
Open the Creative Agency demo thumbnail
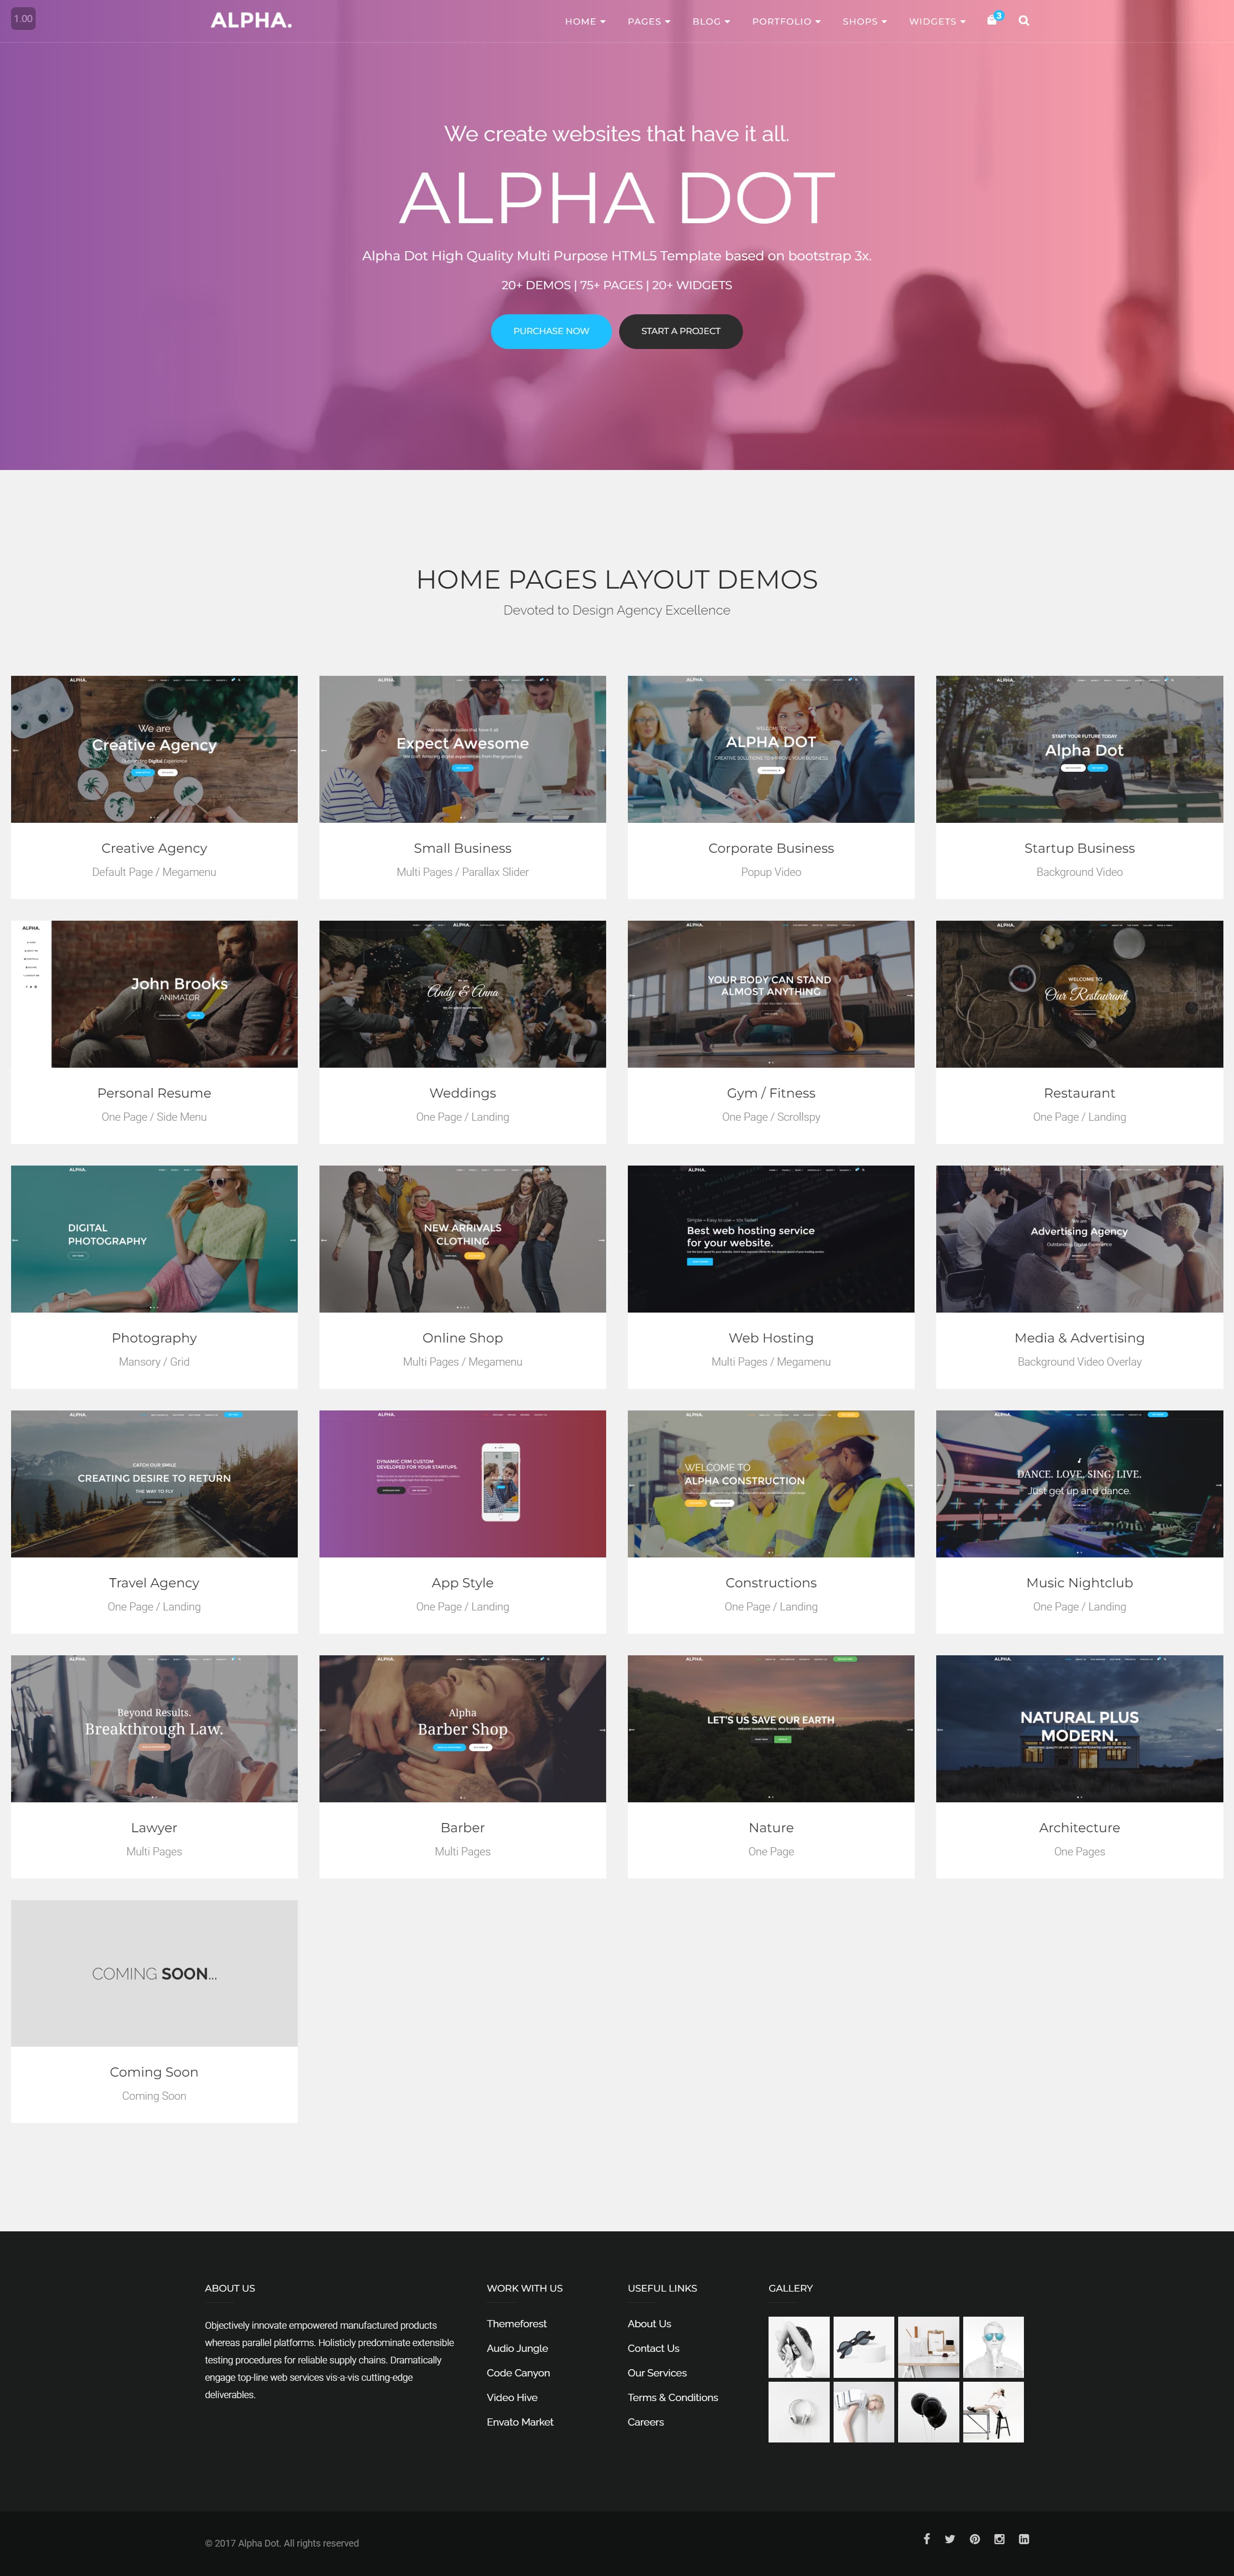[x=154, y=749]
